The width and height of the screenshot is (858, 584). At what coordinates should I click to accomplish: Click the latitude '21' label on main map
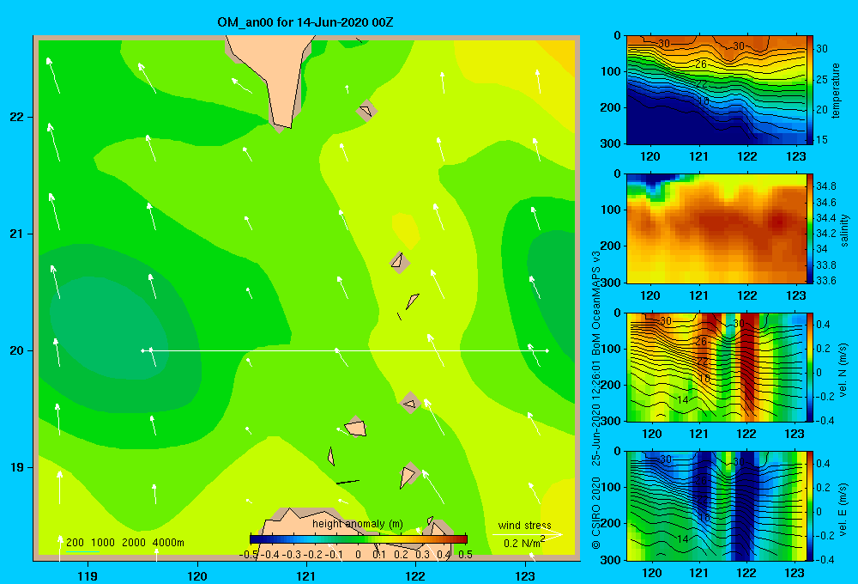(x=16, y=234)
